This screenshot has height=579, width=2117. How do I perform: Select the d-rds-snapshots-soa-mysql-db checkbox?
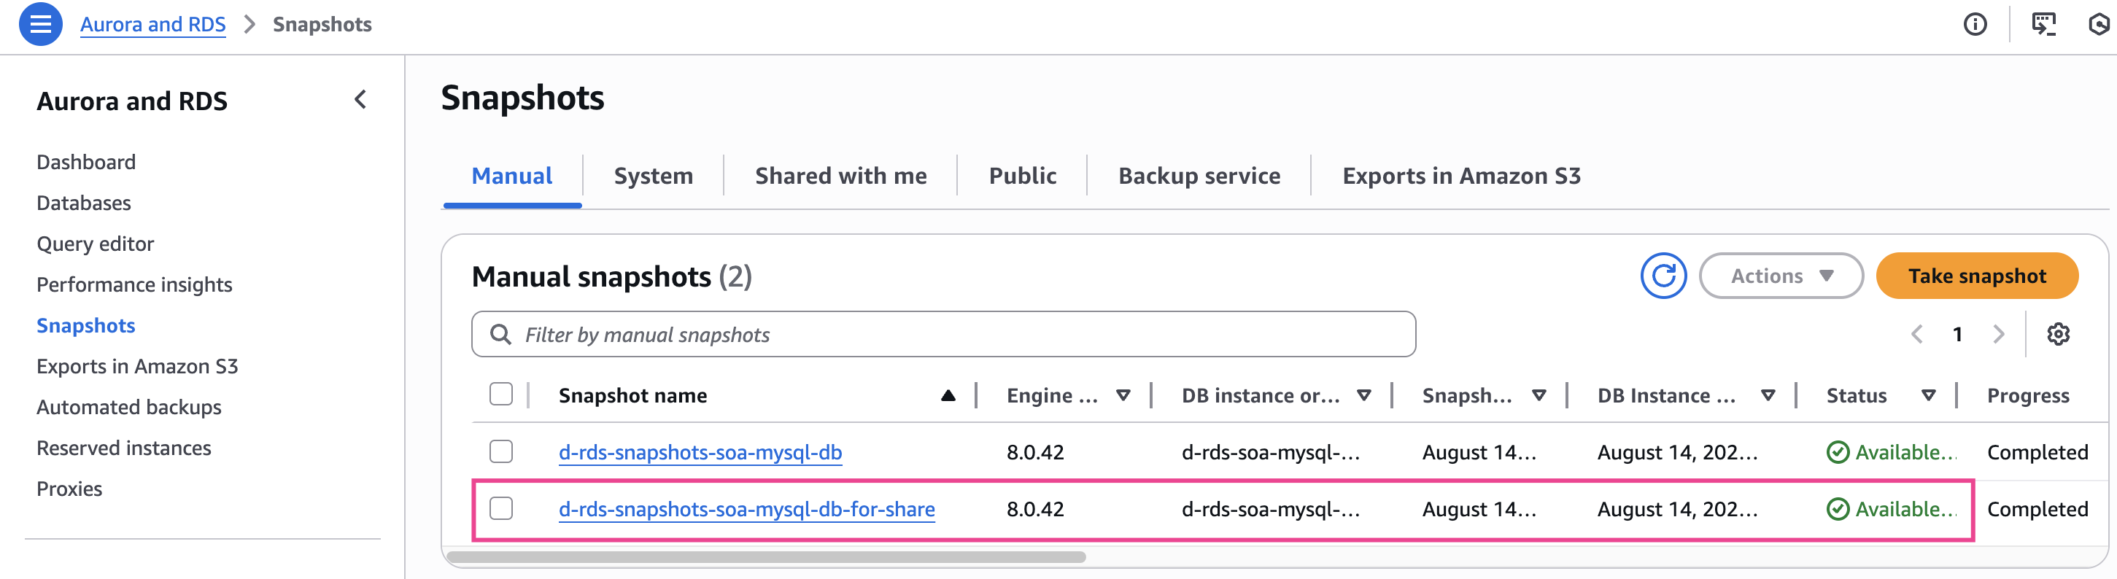click(x=500, y=451)
